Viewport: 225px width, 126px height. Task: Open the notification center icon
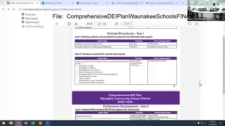pos(220,123)
